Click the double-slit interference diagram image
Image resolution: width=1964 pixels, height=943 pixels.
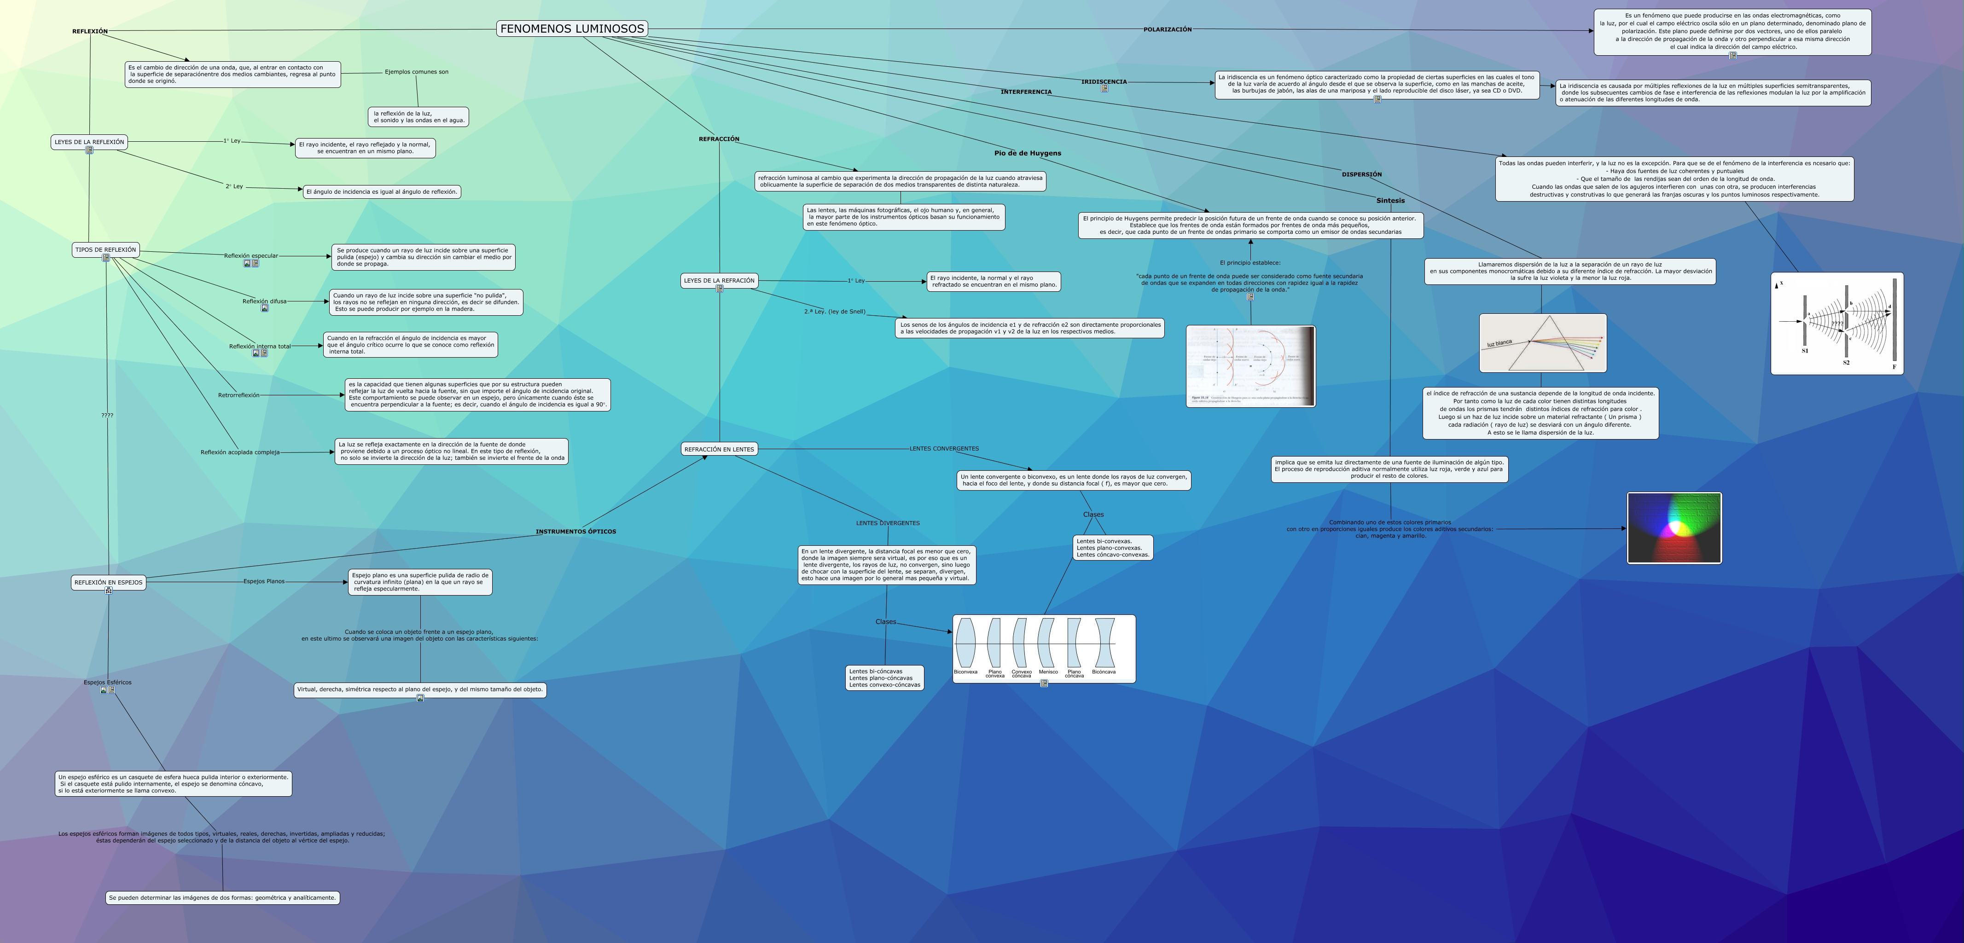pyautogui.click(x=1836, y=323)
